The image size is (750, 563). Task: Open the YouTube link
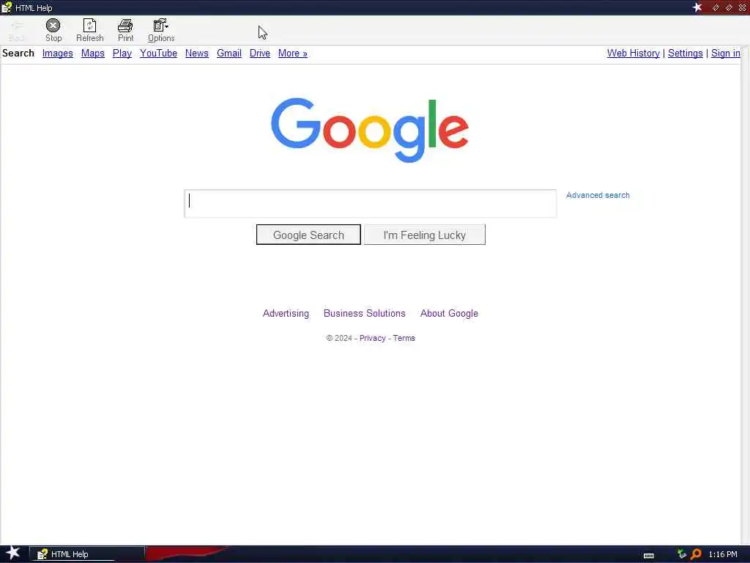pos(158,53)
